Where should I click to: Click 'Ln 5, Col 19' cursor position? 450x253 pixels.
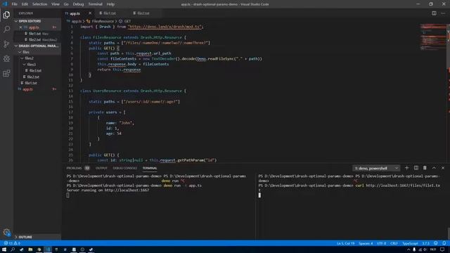click(345, 243)
